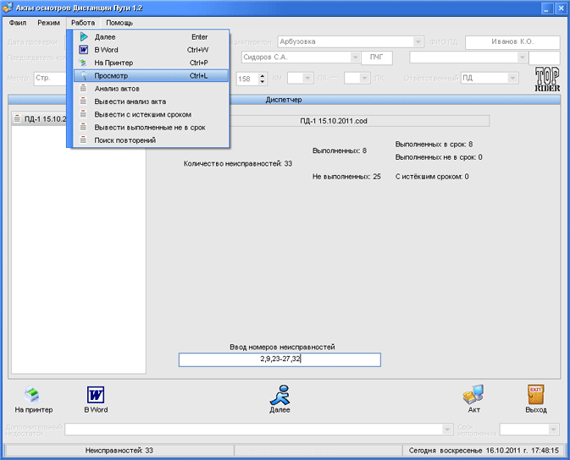Screen dimensions: 570x460
Task: Close the Работа menu header
Action: point(83,23)
